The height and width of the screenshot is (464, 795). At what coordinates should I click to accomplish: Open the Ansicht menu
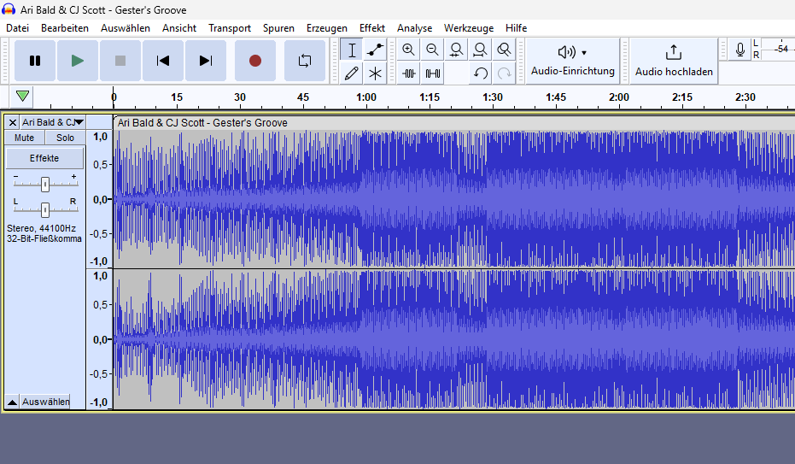(x=179, y=28)
